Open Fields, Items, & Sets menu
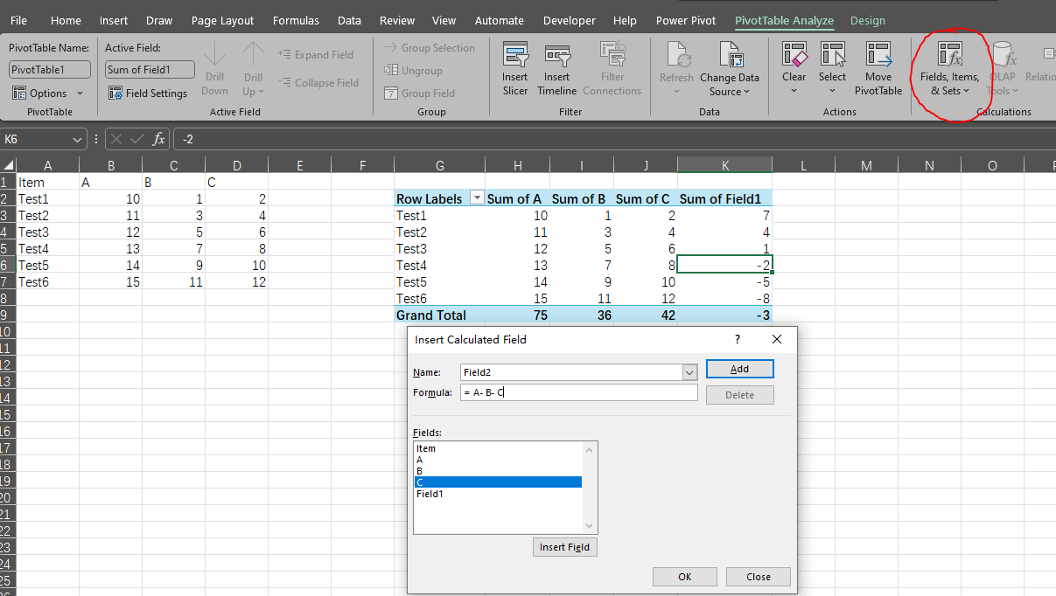The image size is (1056, 596). click(x=950, y=68)
